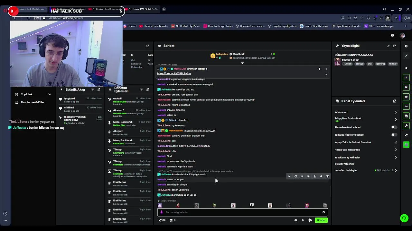Open pinned prnt.sc/tzXiRBL8v2ss link
The image size is (412, 231).
pos(174,73)
